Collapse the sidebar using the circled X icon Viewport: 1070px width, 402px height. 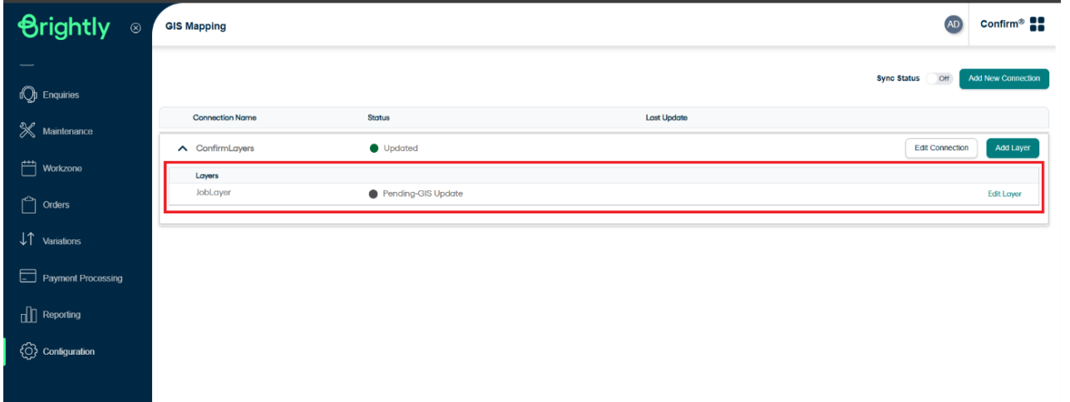tap(136, 28)
